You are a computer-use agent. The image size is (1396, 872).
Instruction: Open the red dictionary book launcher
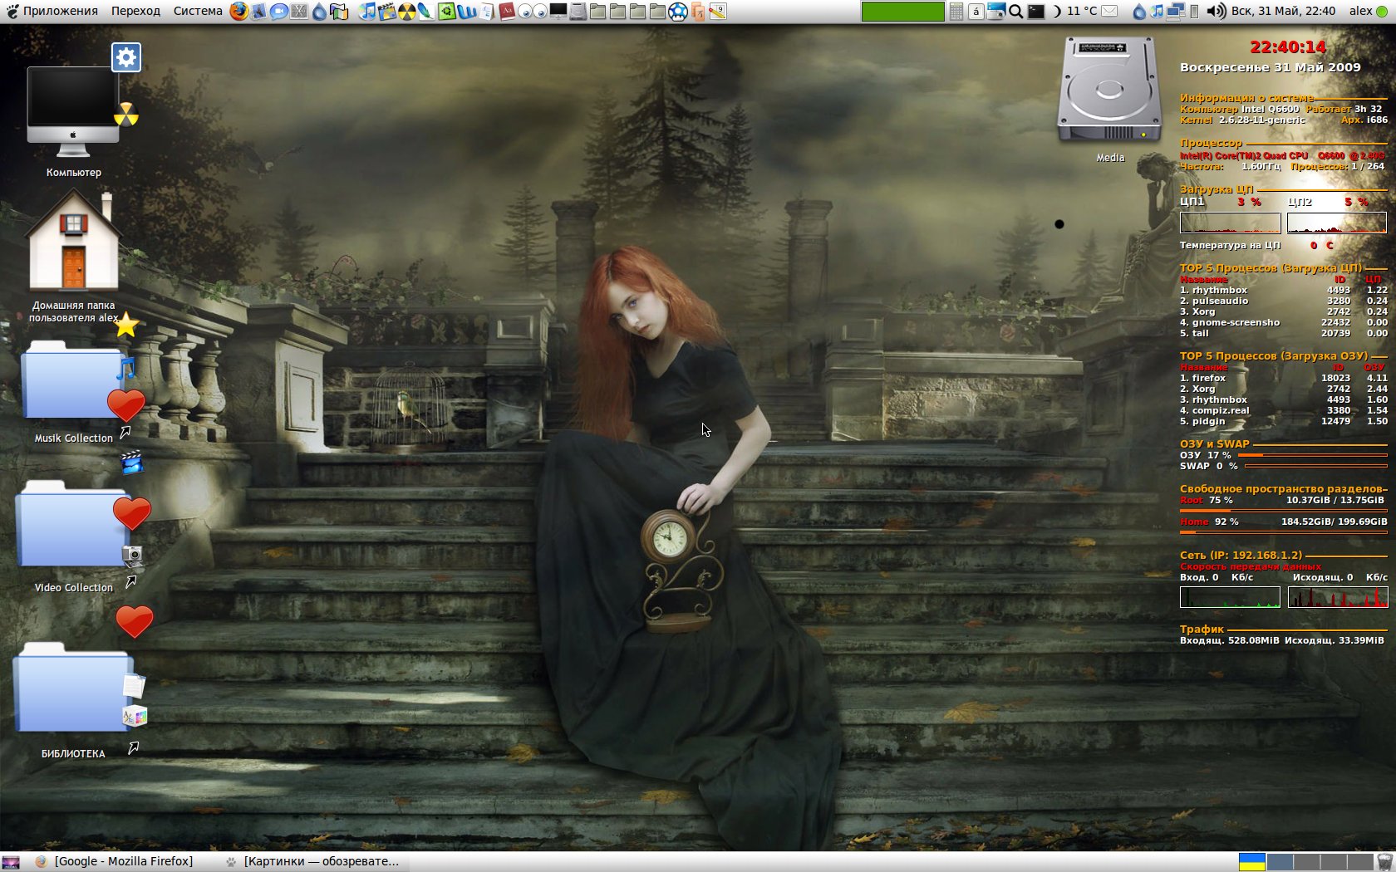(x=507, y=12)
